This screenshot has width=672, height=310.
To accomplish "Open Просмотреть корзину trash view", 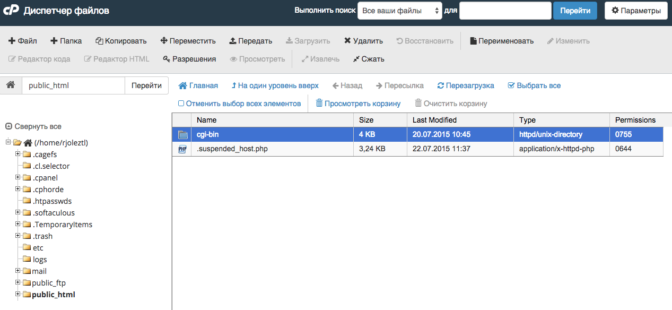I will pyautogui.click(x=359, y=104).
